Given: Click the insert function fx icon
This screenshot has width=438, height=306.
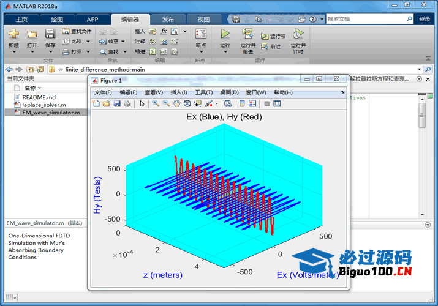Looking at the screenshot, I should click(x=164, y=31).
